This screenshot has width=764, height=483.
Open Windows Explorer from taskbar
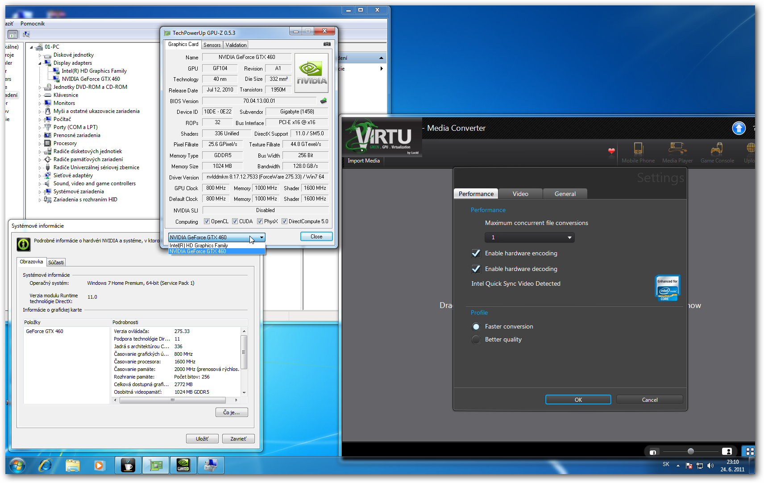tap(72, 466)
